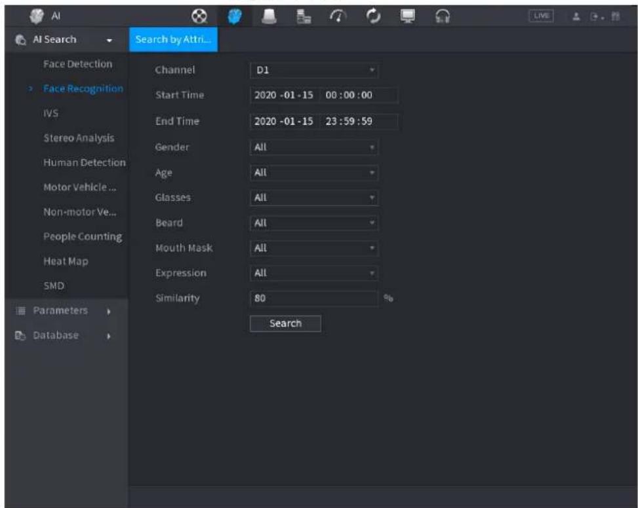Click the Search button
Viewport: 638px width, 508px height.
click(286, 323)
